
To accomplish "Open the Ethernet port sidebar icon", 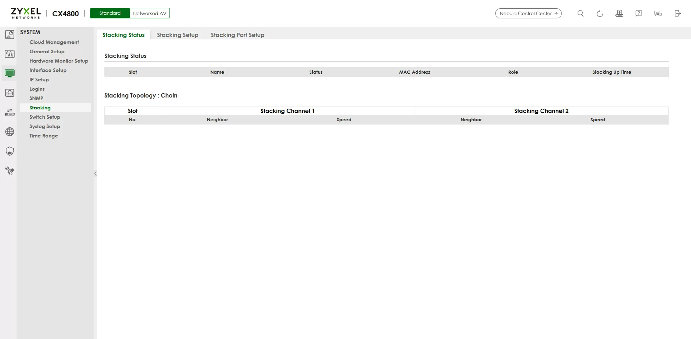I will point(10,93).
